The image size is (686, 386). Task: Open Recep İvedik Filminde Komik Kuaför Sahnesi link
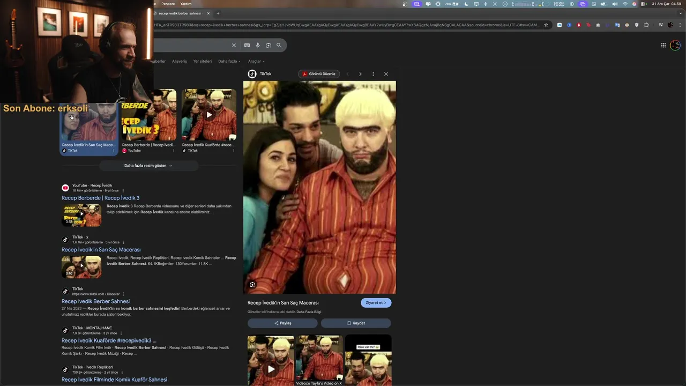(114, 380)
